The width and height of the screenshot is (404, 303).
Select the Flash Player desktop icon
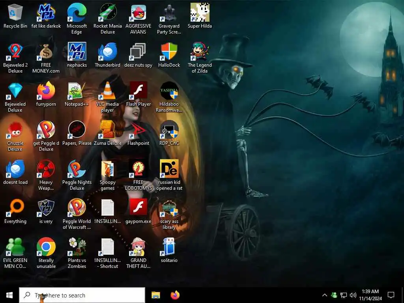coord(138,91)
